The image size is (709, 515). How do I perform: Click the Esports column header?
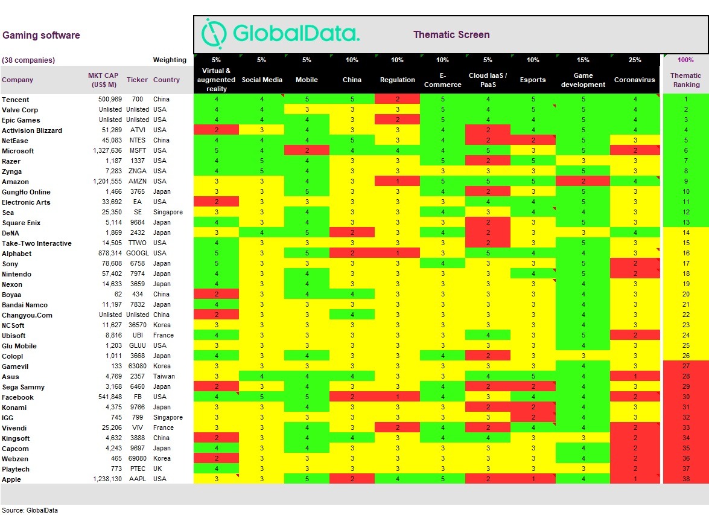[x=533, y=80]
